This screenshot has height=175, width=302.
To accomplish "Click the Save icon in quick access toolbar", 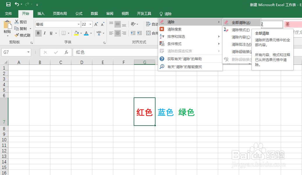I will coord(8,4).
